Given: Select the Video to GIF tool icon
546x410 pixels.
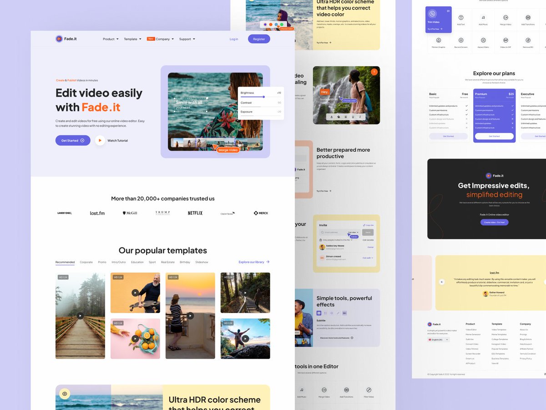Looking at the screenshot, I should (x=506, y=40).
